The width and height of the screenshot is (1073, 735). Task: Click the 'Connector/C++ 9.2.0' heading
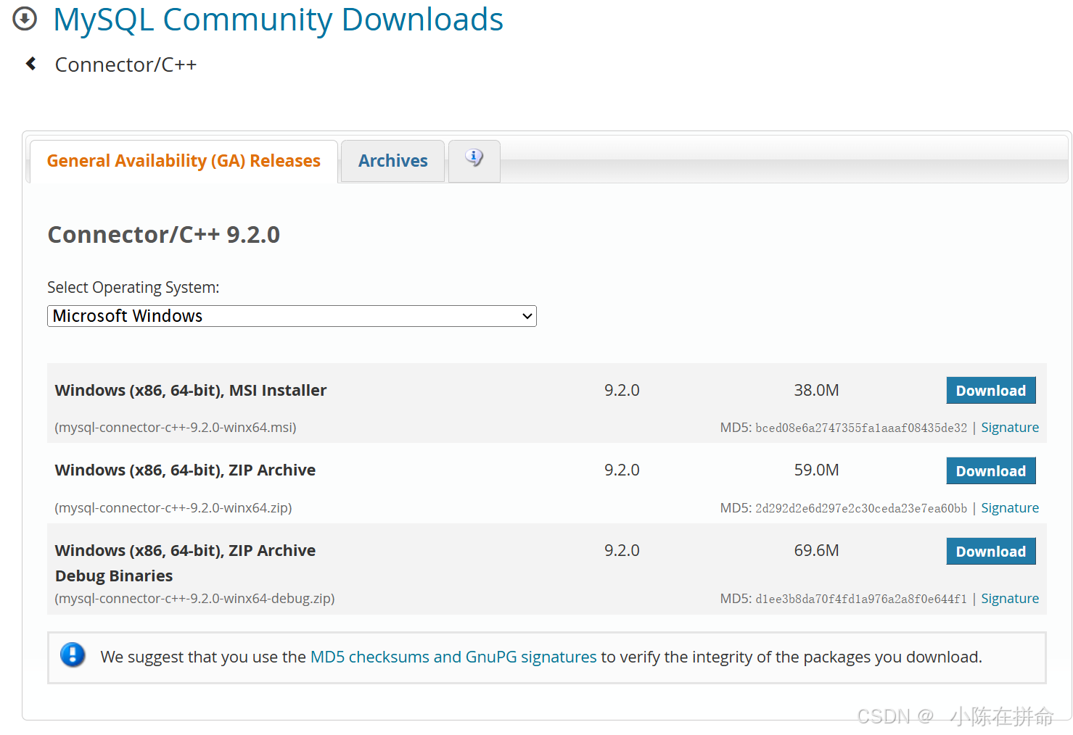point(163,235)
